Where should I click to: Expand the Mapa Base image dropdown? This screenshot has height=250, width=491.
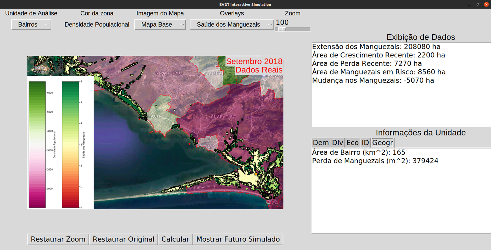(x=160, y=25)
